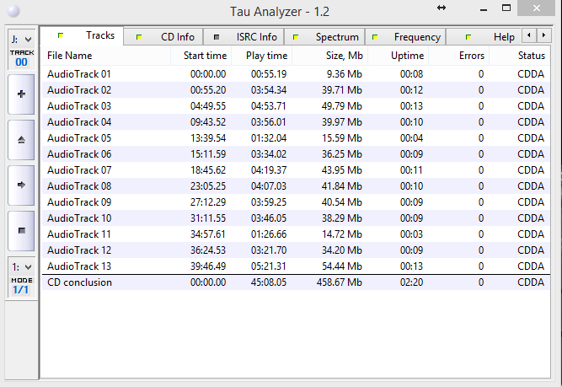The width and height of the screenshot is (562, 387).
Task: Select the AudioTrack 04 row
Action: (x=296, y=122)
